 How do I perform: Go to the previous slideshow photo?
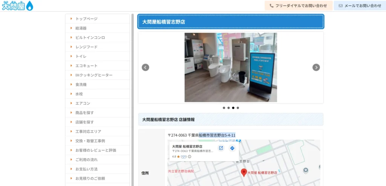click(x=146, y=67)
